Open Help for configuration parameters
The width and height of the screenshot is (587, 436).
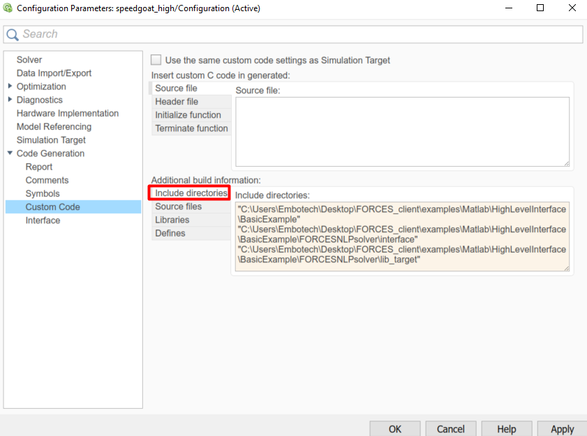(x=506, y=428)
